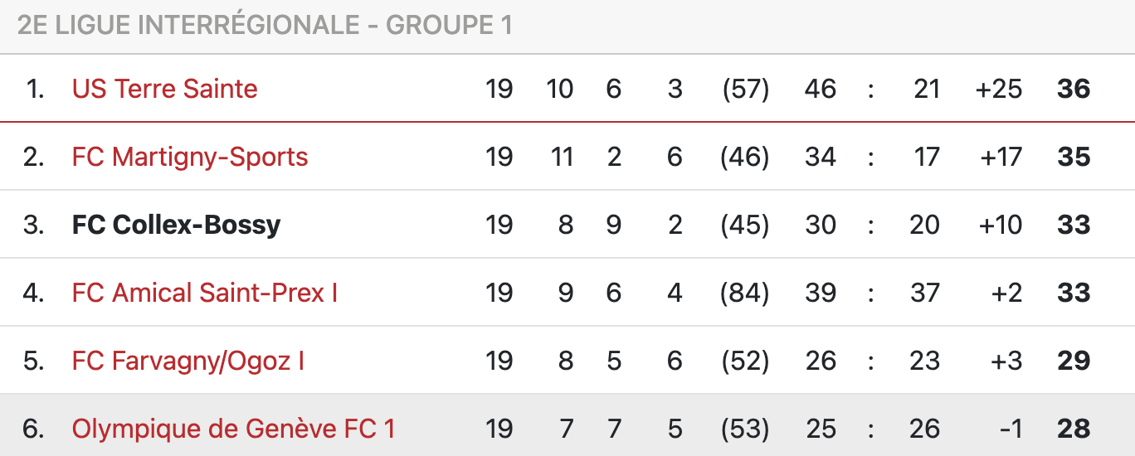Open the FC Amical Saint-Prex I link
The width and height of the screenshot is (1135, 456).
pyautogui.click(x=205, y=293)
